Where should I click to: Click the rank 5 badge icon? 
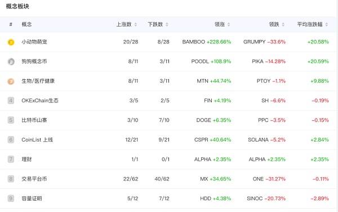click(11, 120)
